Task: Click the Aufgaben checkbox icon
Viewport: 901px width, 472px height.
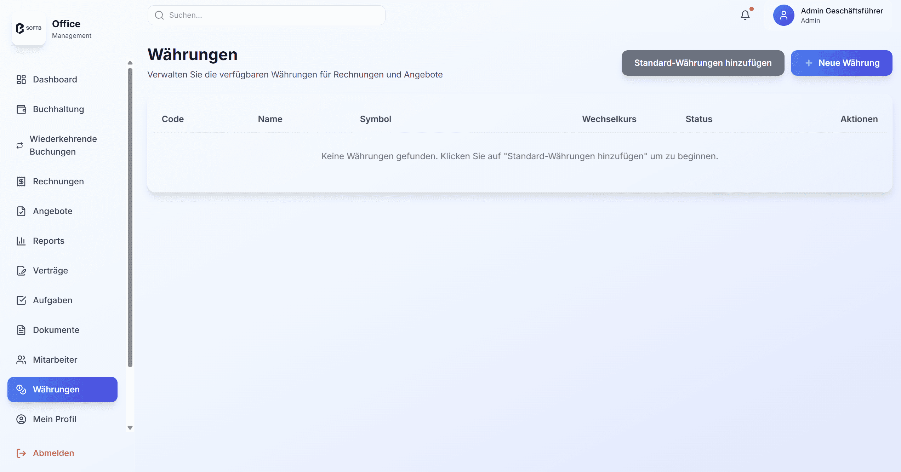Action: coord(21,300)
